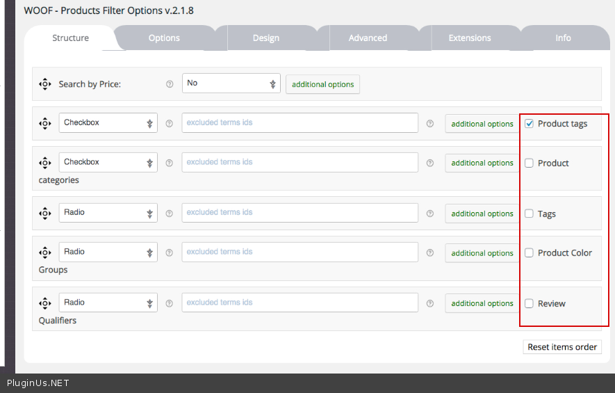Open the Checkbox type dropdown for Product tags

pyautogui.click(x=108, y=123)
